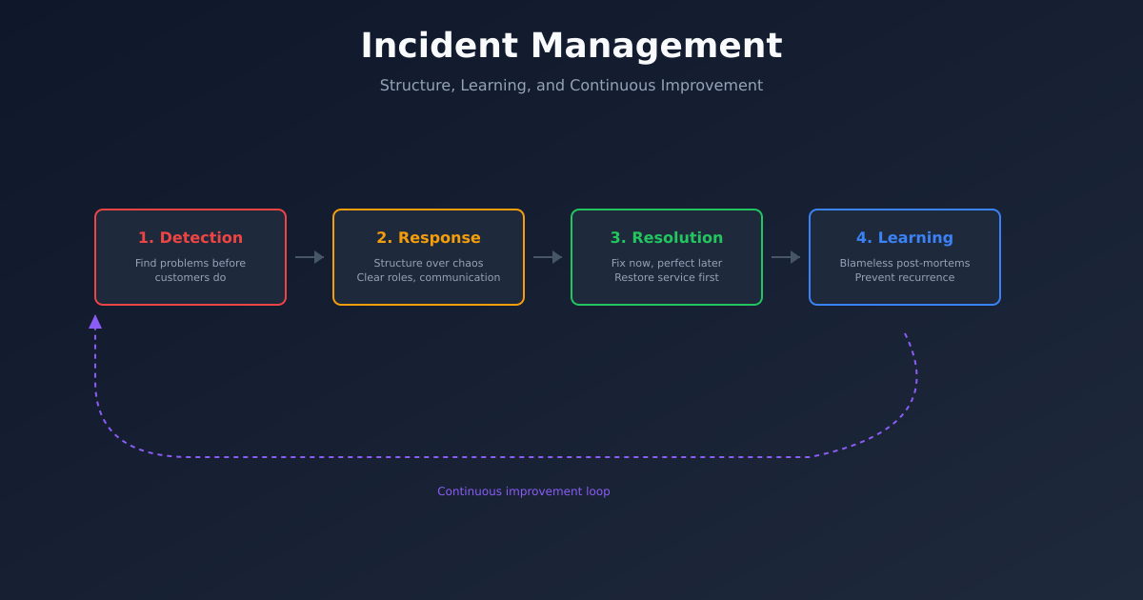Screen dimensions: 1143x600
Task: Select the green Resolution stage box
Action: pyautogui.click(x=667, y=257)
